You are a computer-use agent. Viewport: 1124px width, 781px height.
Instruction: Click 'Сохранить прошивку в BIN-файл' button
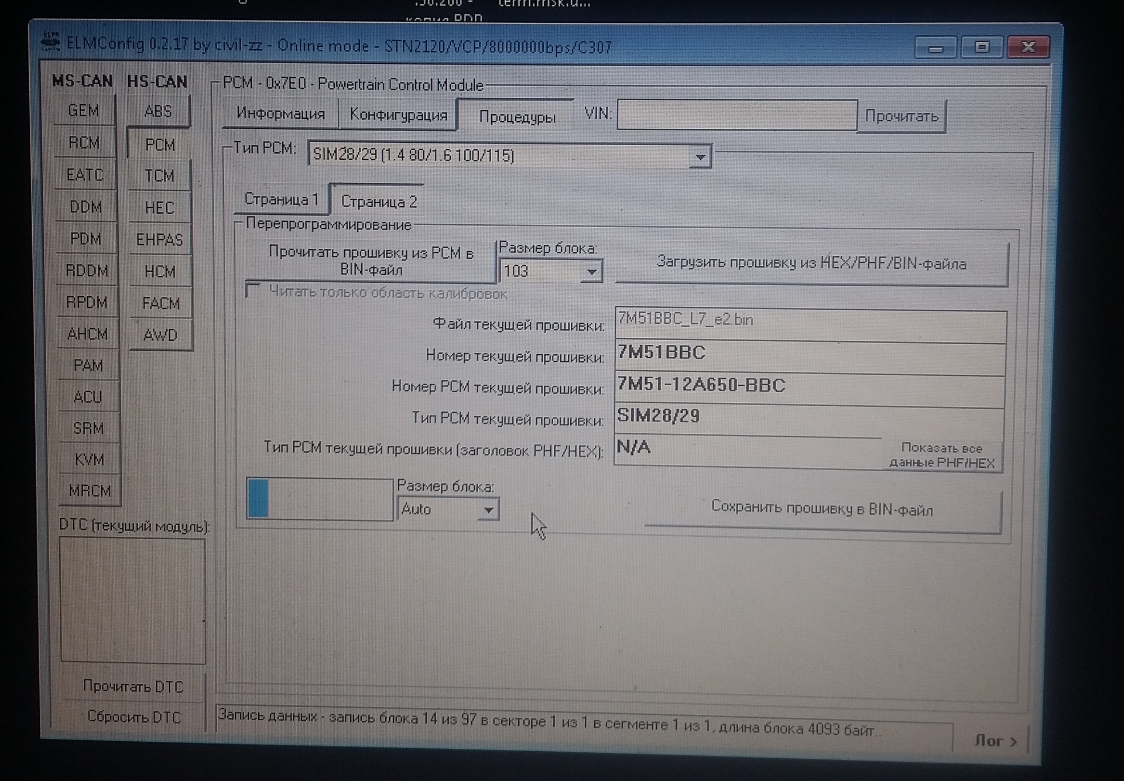821,509
